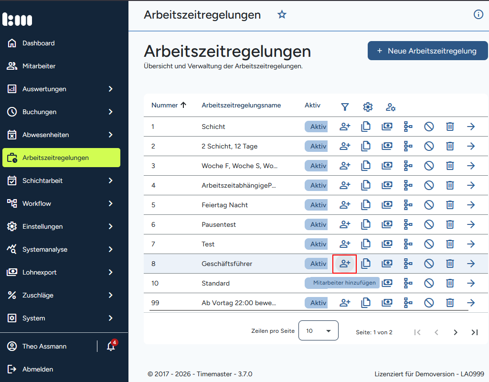Open payroll icon for Pausentest row
489x382 pixels.
387,224
